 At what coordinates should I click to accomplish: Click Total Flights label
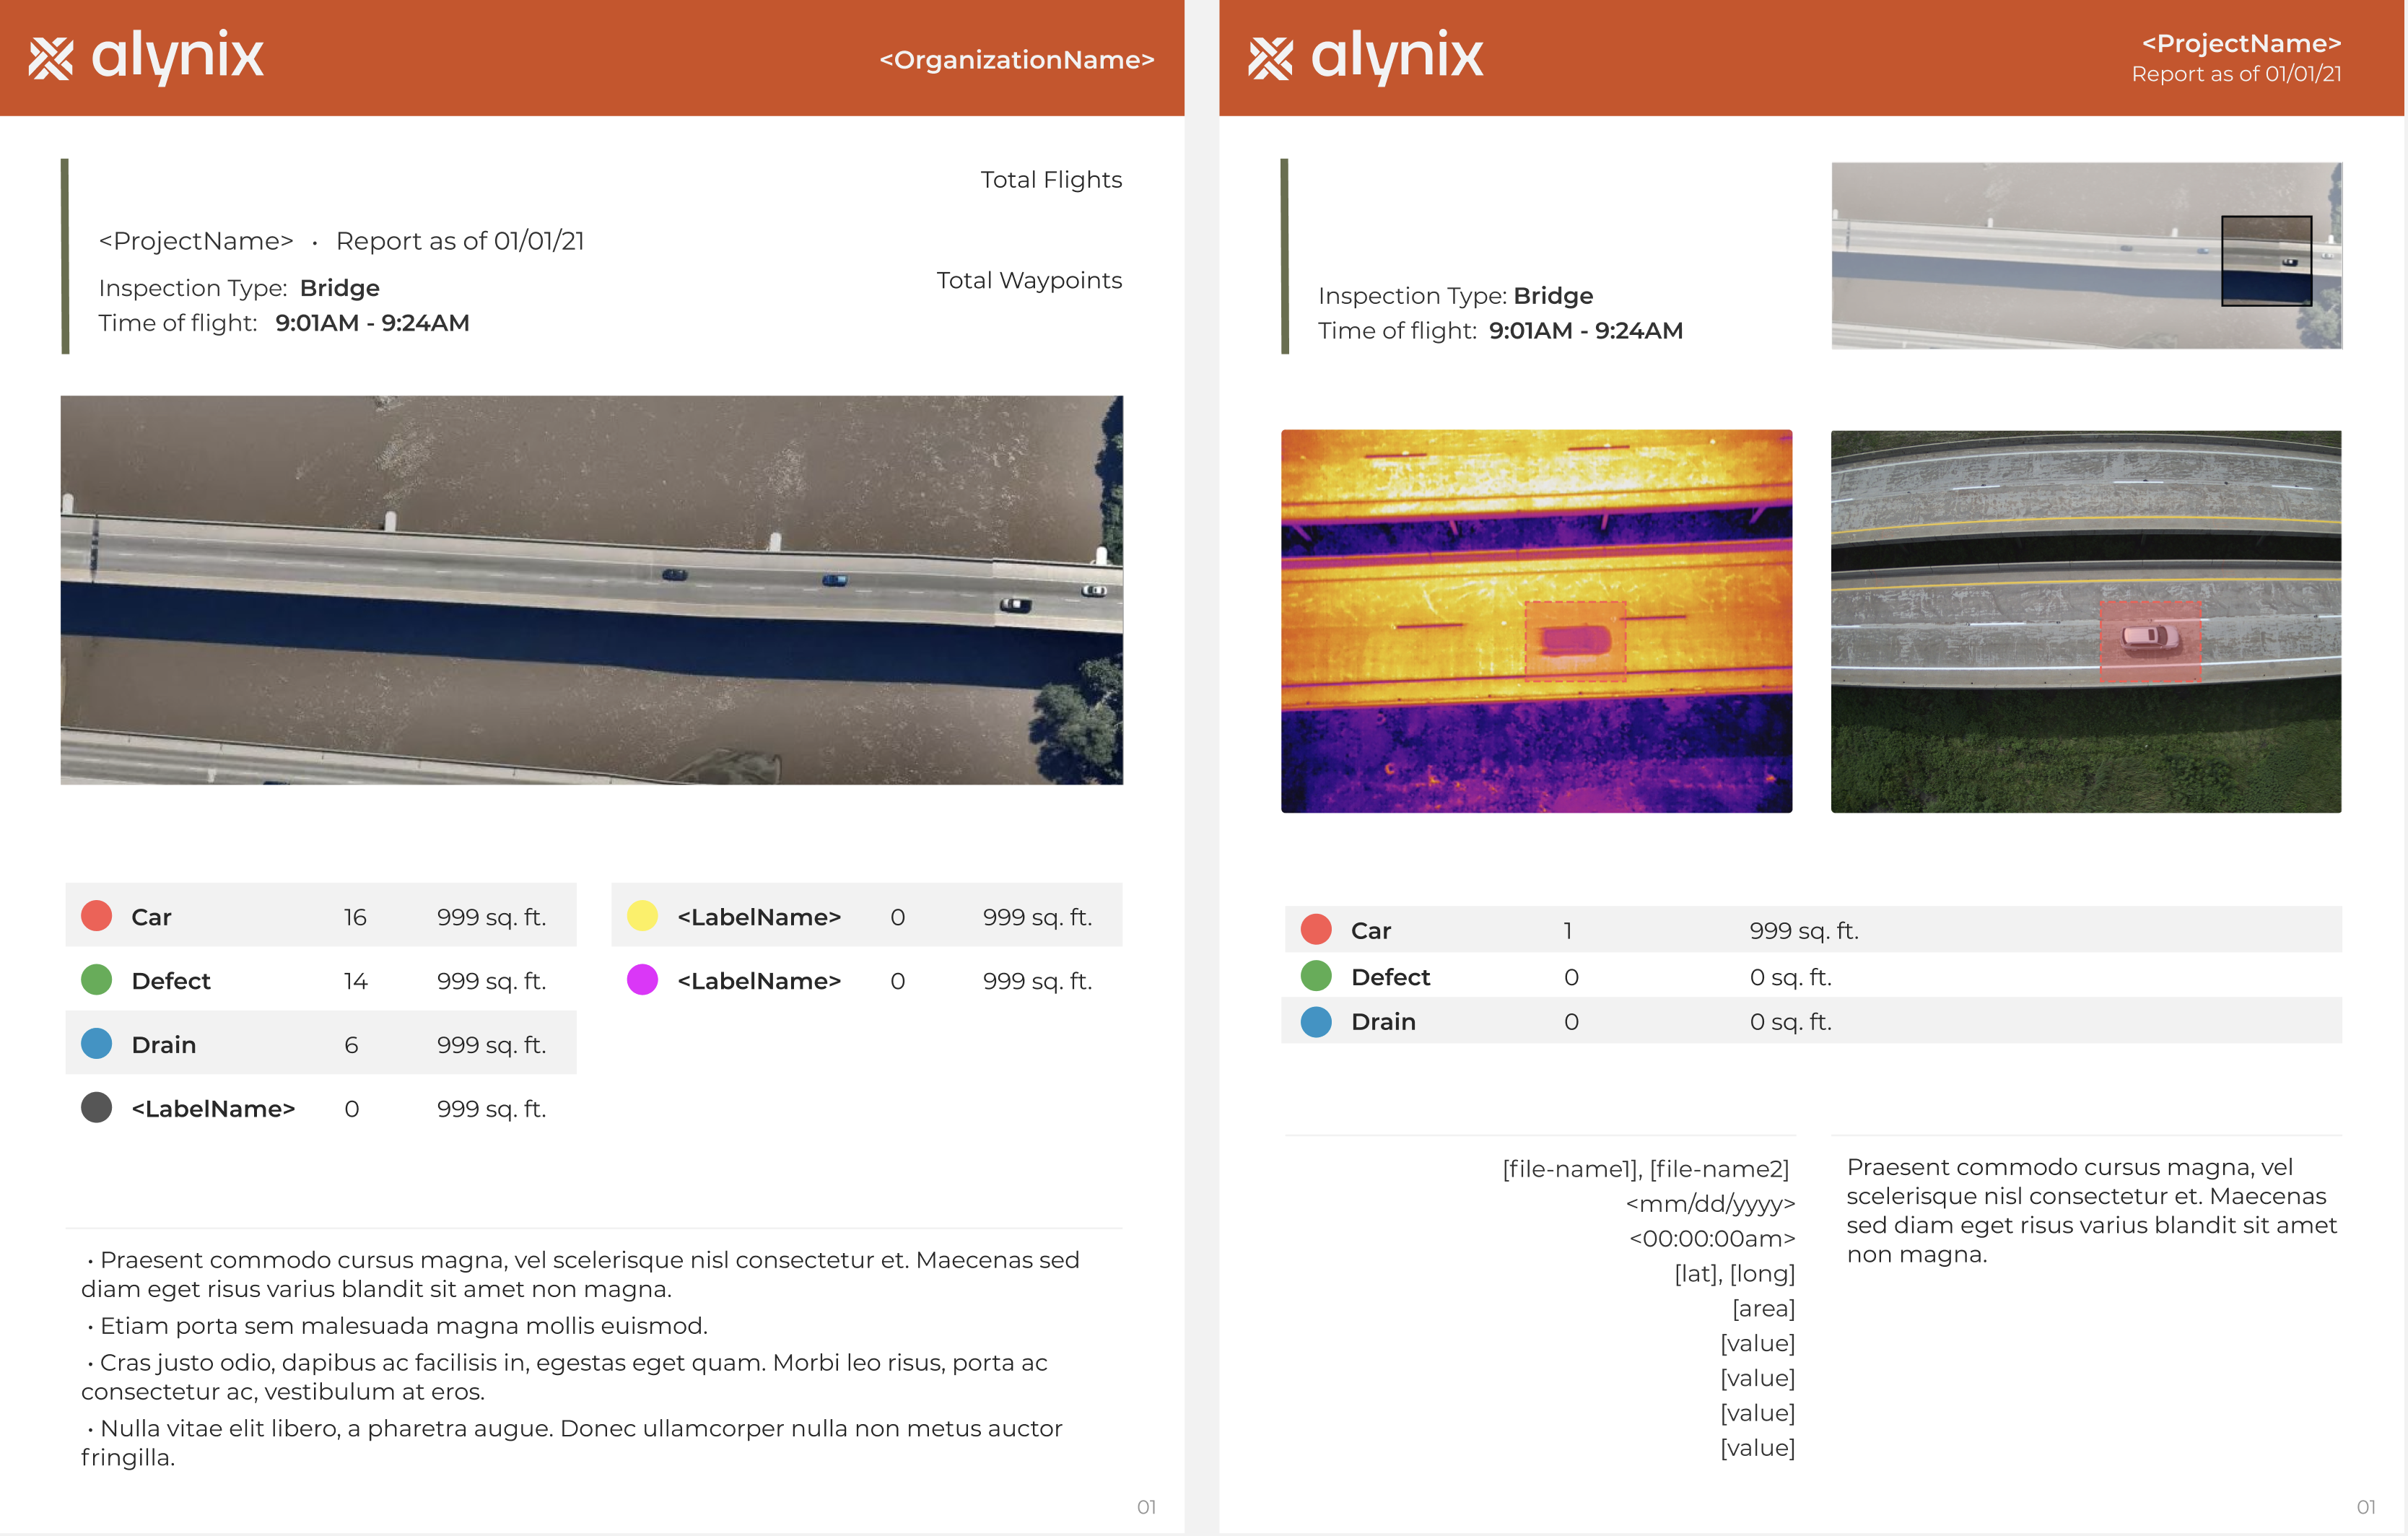click(x=1051, y=180)
